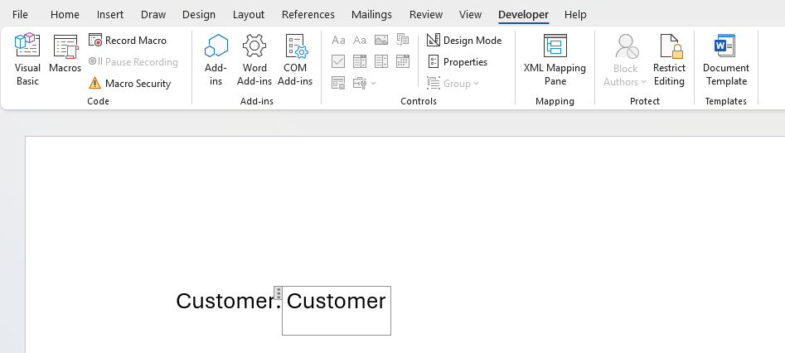
Task: Open COM Add-ins dialog
Action: 295,60
